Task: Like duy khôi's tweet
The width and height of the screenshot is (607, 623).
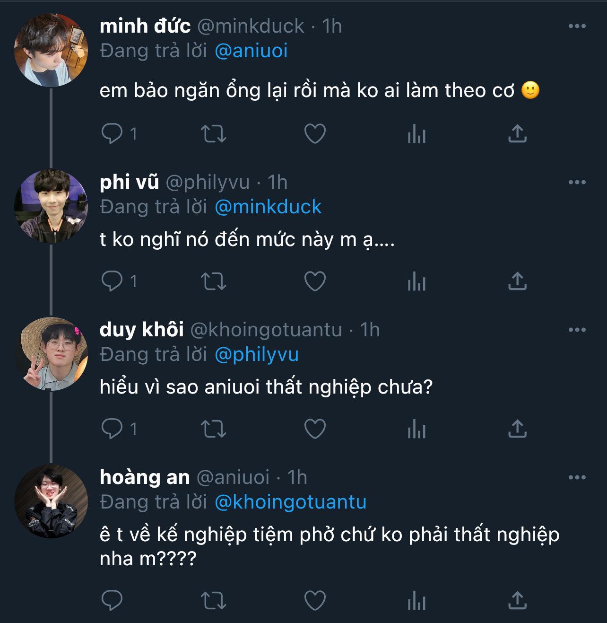Action: click(x=315, y=429)
